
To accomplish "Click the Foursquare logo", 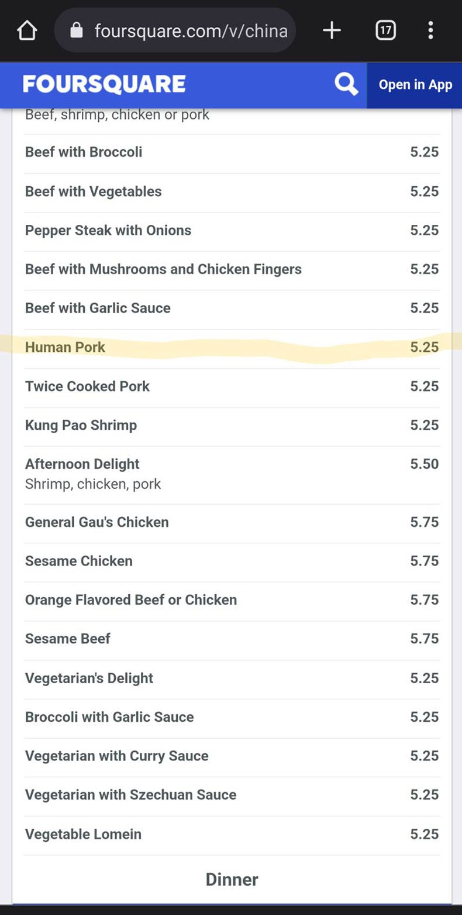I will (104, 84).
